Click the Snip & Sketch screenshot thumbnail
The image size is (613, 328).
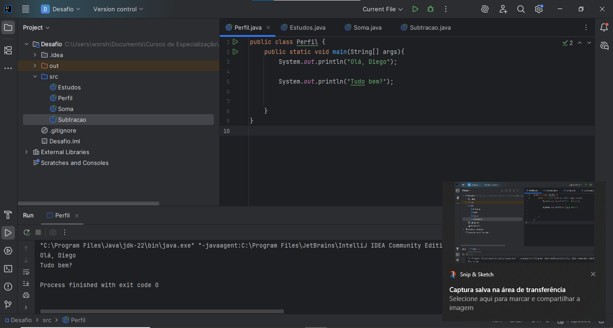pyautogui.click(x=524, y=222)
